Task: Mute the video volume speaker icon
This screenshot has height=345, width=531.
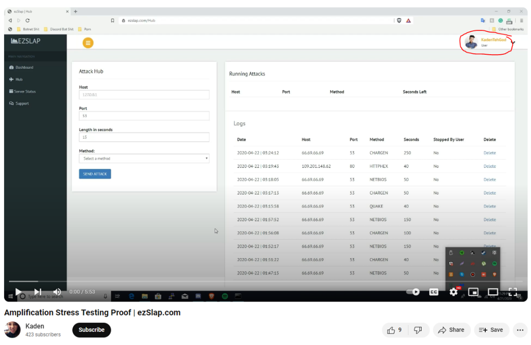Action: [57, 292]
